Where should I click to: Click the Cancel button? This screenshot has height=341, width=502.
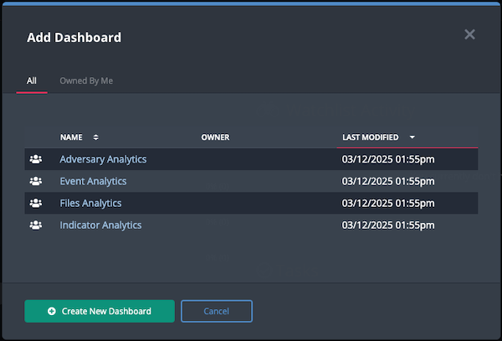(217, 311)
